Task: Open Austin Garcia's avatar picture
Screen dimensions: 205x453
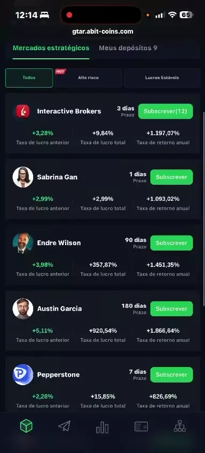Action: 23,309
